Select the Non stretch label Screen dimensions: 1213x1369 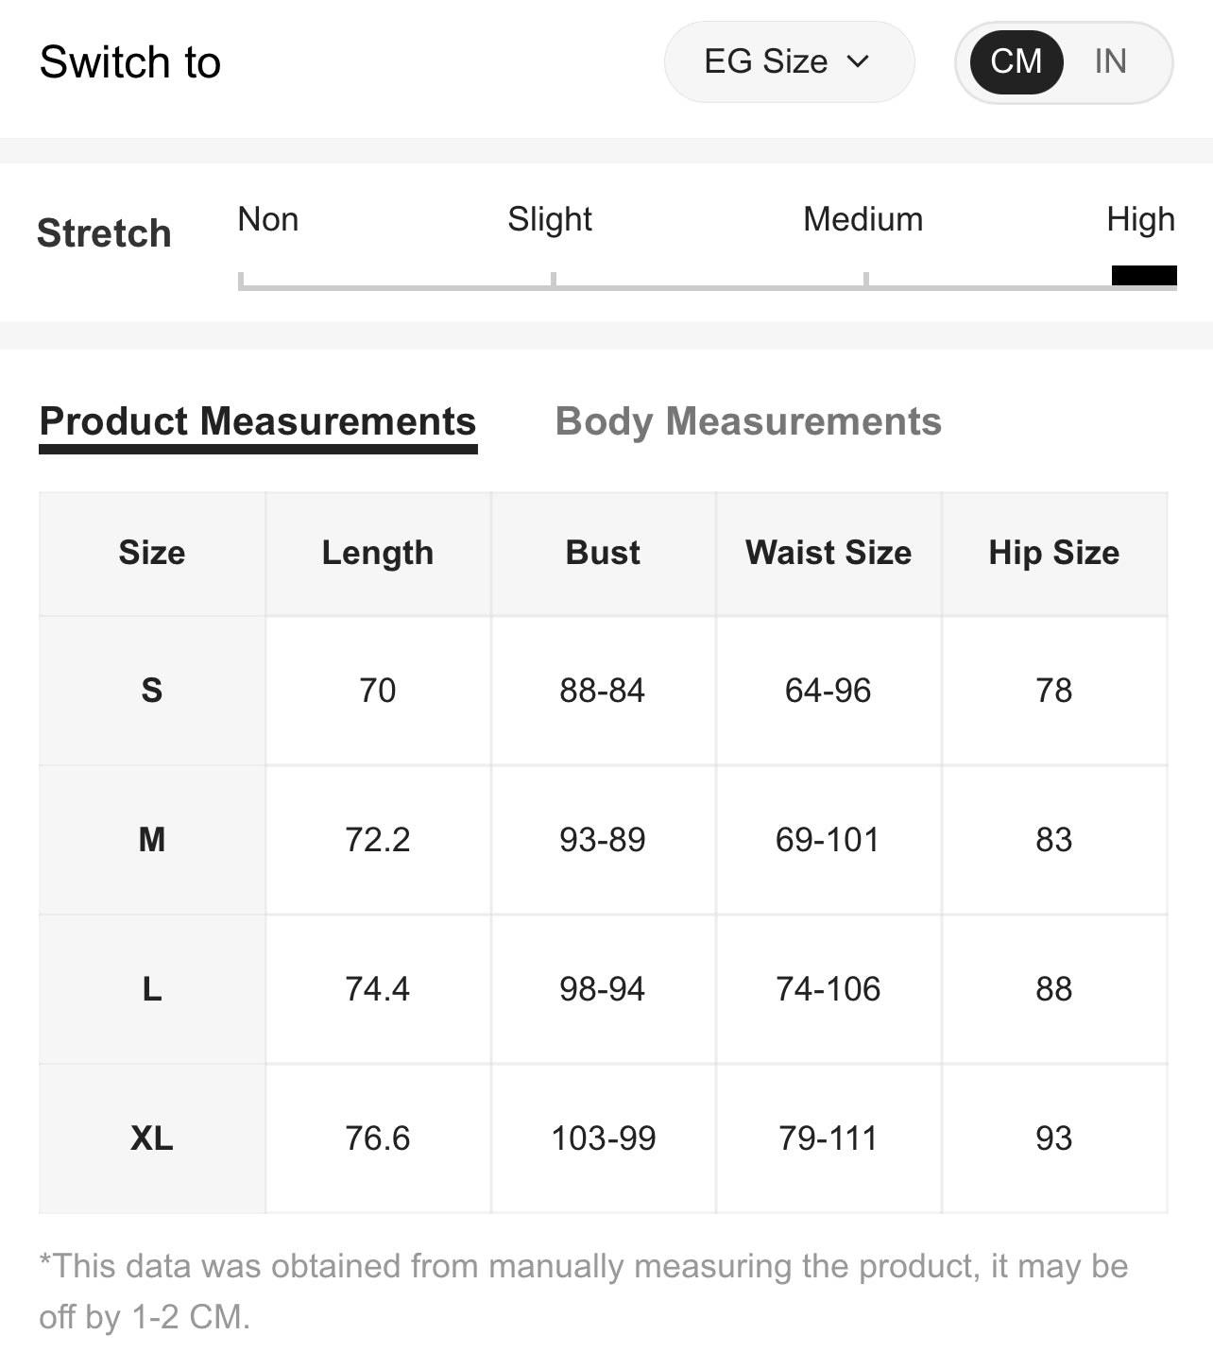click(x=268, y=219)
